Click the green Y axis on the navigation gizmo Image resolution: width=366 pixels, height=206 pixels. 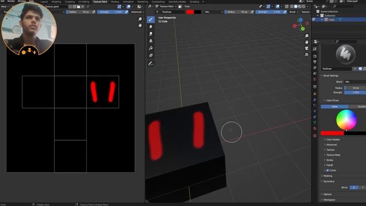click(x=303, y=29)
